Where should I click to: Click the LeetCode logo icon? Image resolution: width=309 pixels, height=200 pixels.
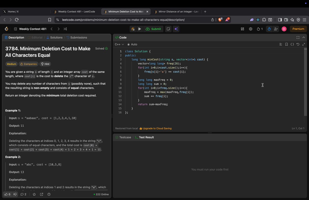click(x=6, y=29)
